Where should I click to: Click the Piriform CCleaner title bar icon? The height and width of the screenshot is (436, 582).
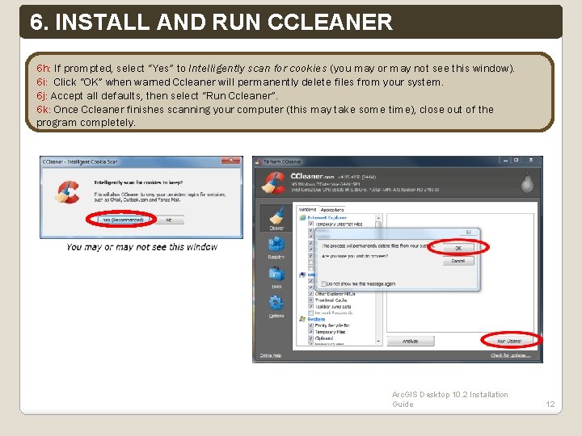click(259, 161)
